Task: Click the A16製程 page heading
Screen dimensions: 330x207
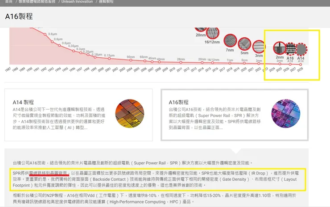Action: 19,16
